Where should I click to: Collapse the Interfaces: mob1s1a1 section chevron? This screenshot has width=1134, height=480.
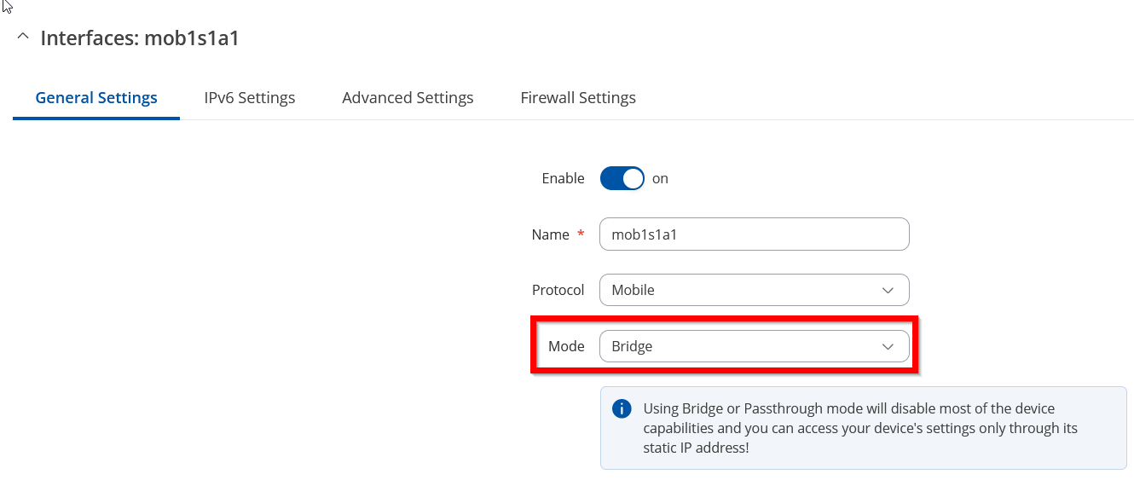coord(23,38)
